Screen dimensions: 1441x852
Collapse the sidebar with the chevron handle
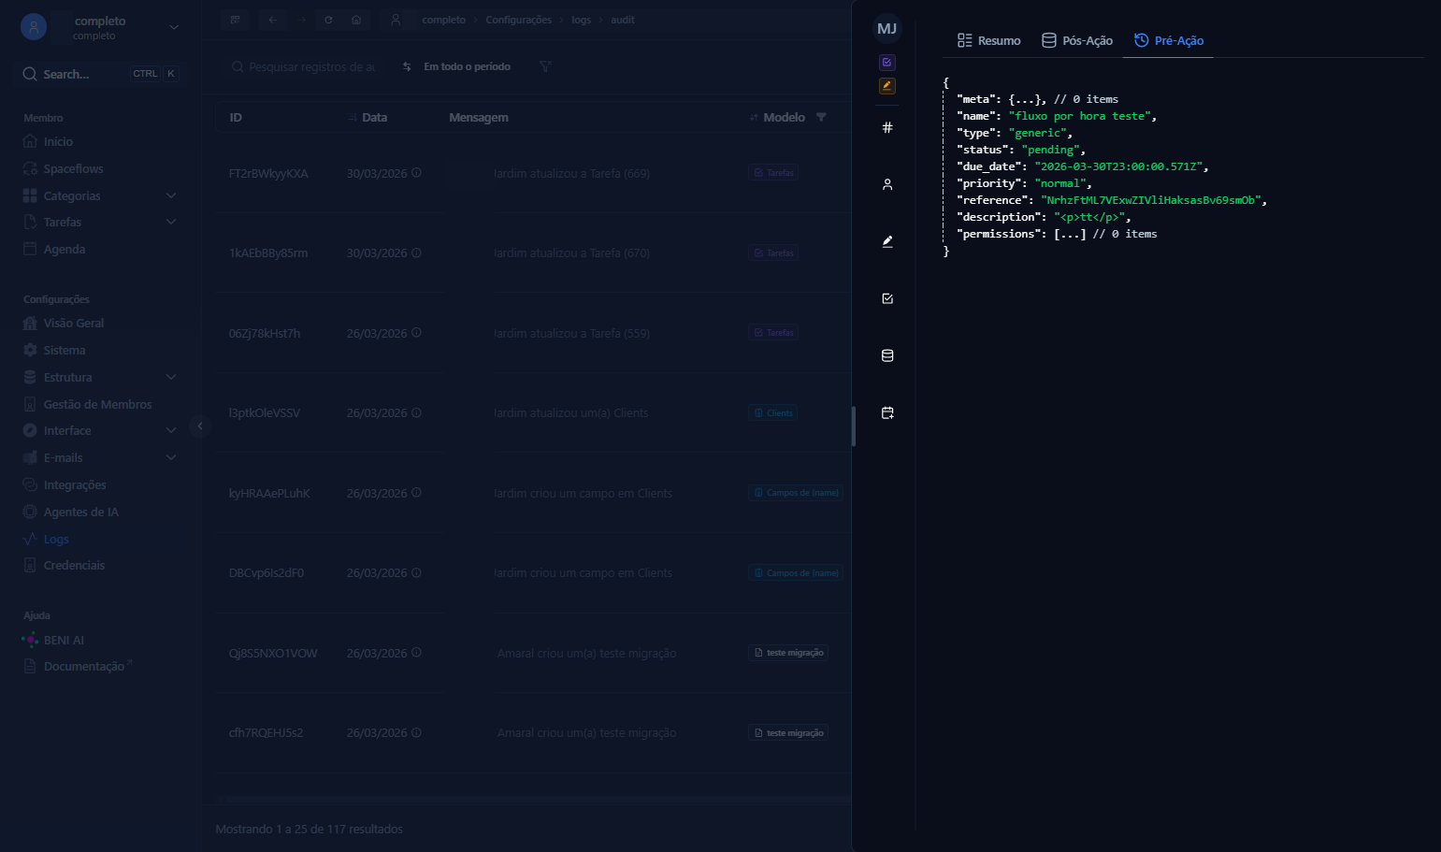coord(199,426)
